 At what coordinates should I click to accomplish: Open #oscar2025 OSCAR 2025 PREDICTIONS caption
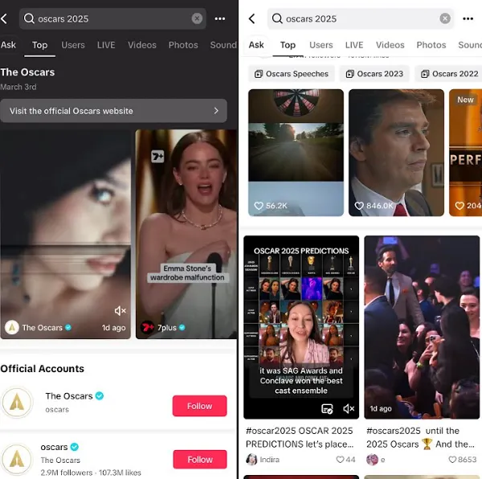pos(300,437)
